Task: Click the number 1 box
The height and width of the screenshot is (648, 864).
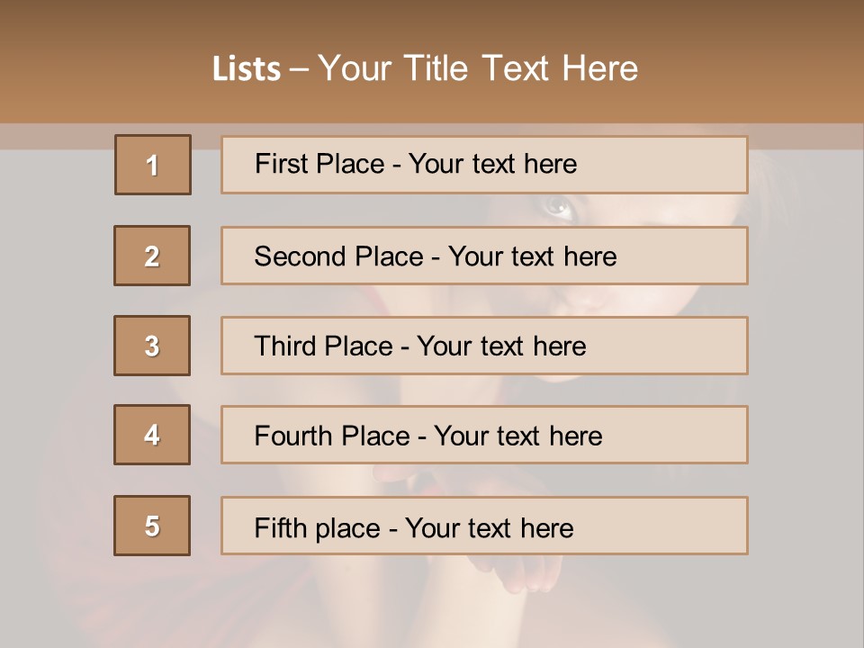Action: (152, 165)
